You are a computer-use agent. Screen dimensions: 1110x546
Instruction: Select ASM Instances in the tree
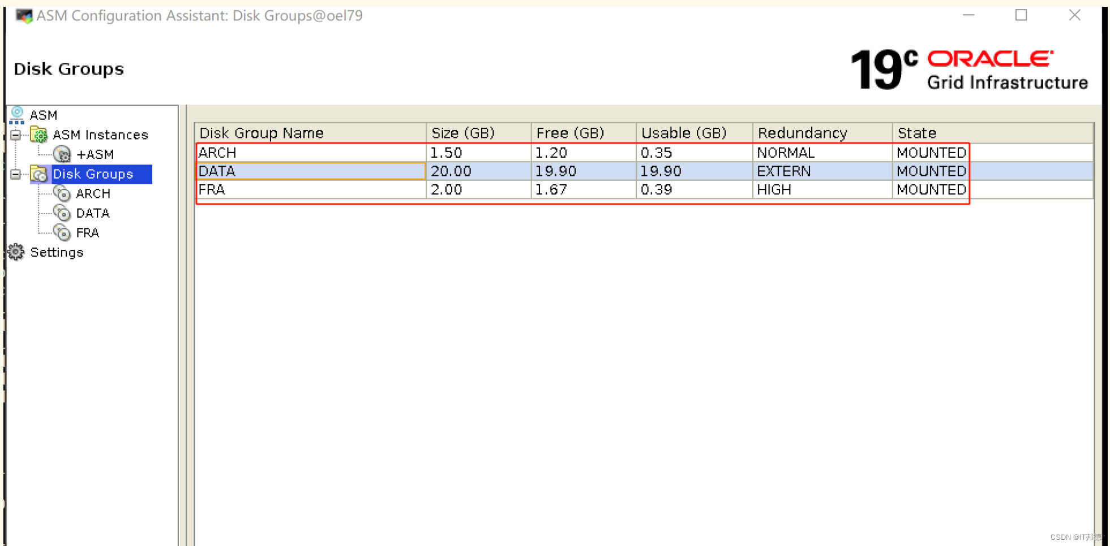pos(100,135)
